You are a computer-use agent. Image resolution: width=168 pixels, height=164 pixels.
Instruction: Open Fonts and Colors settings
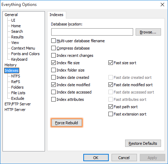click(x=25, y=54)
